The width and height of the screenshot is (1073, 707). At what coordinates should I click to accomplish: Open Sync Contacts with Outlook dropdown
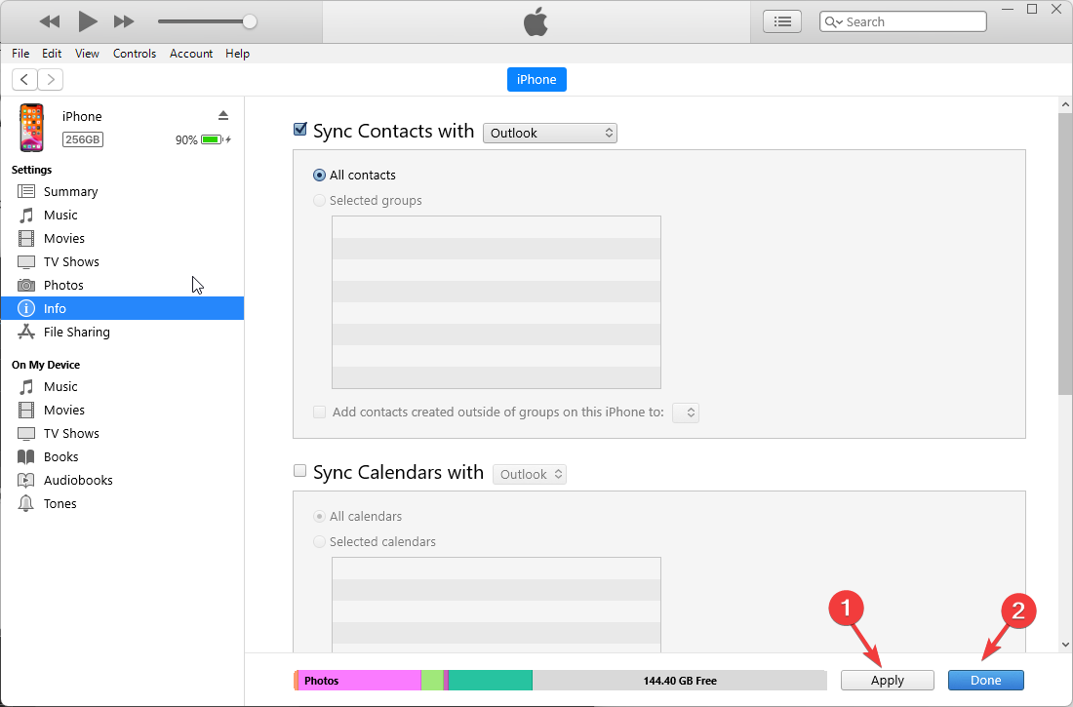pos(550,133)
